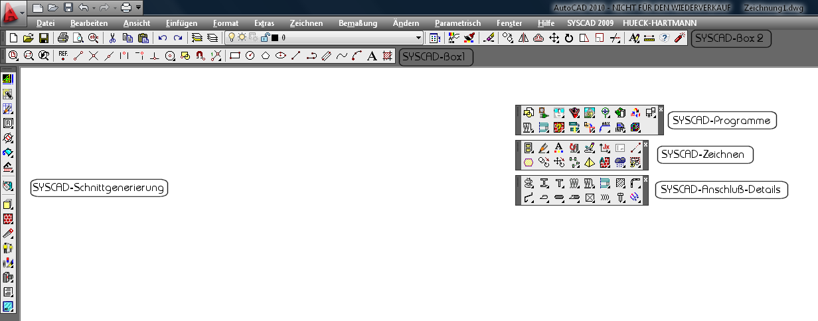
Task: Toggle layer freeze sun icon
Action: pyautogui.click(x=242, y=38)
